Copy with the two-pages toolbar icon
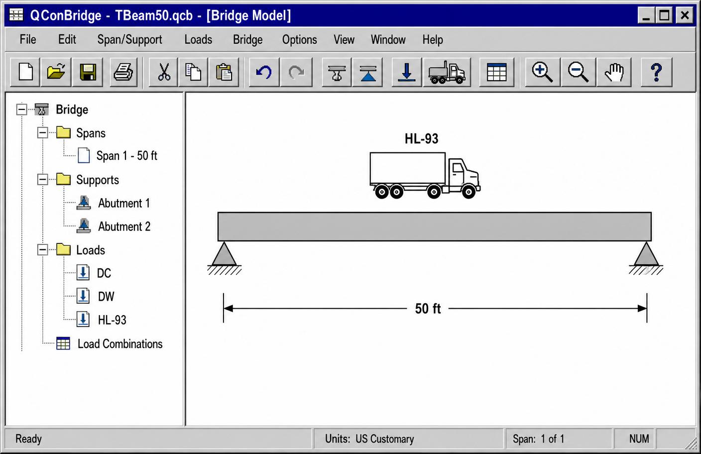Screen dimensions: 701x454 [x=193, y=73]
